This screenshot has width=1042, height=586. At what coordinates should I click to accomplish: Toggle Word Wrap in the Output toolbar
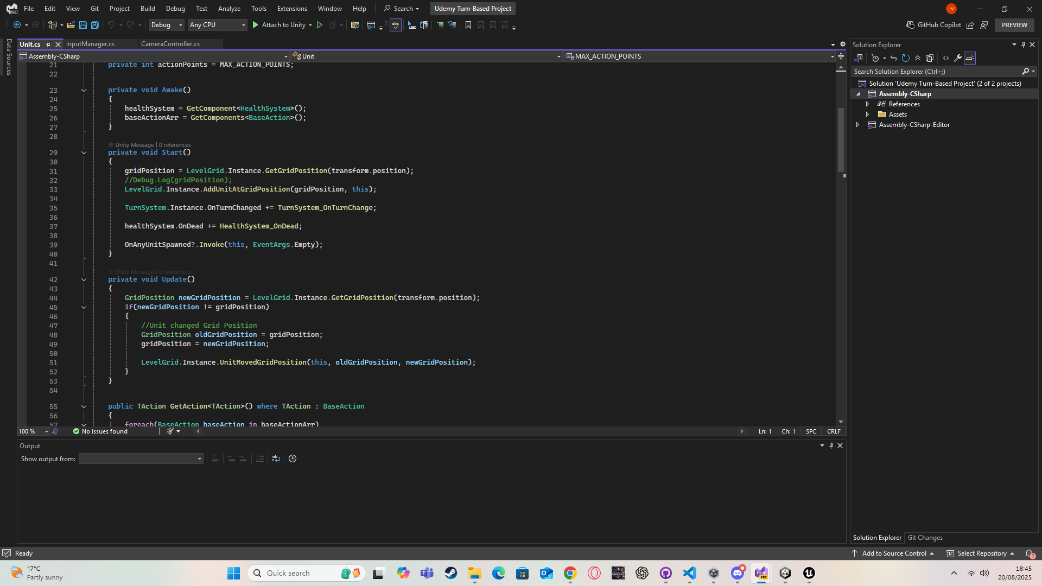276,458
